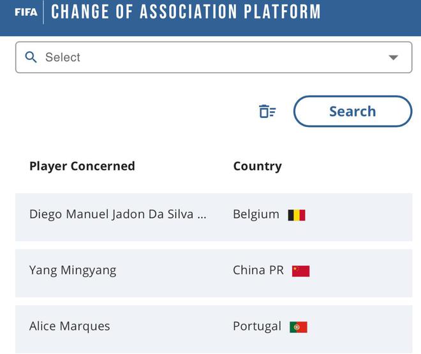The height and width of the screenshot is (354, 421).
Task: Click the Portugal flag icon
Action: tap(299, 327)
